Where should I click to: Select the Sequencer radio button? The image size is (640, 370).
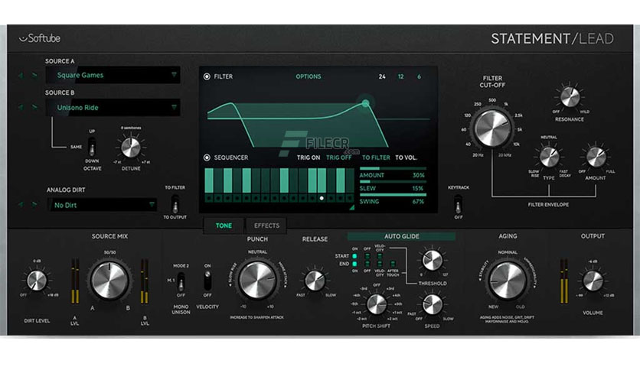point(207,157)
